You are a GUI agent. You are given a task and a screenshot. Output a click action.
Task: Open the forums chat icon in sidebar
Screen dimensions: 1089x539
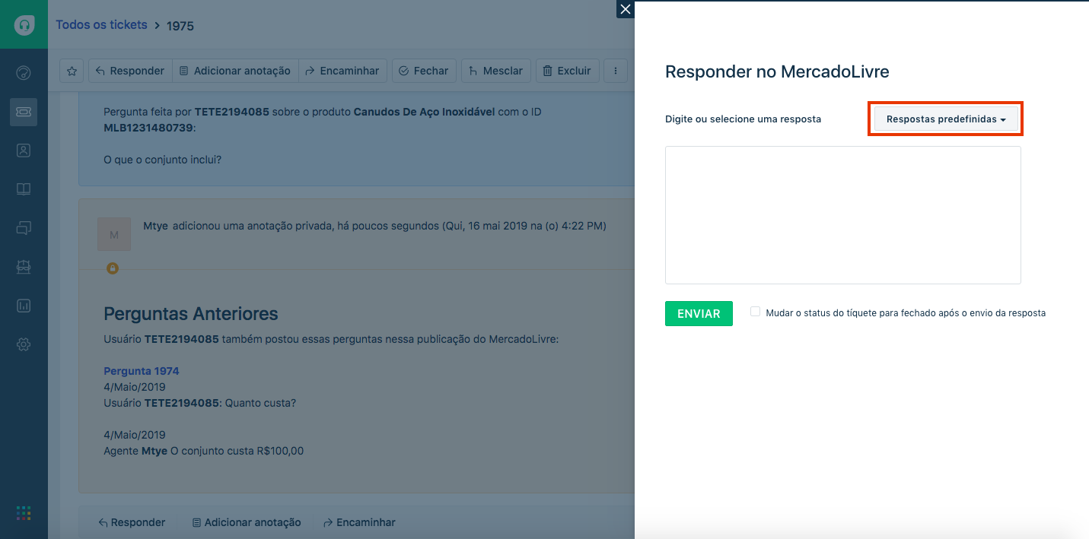tap(24, 227)
